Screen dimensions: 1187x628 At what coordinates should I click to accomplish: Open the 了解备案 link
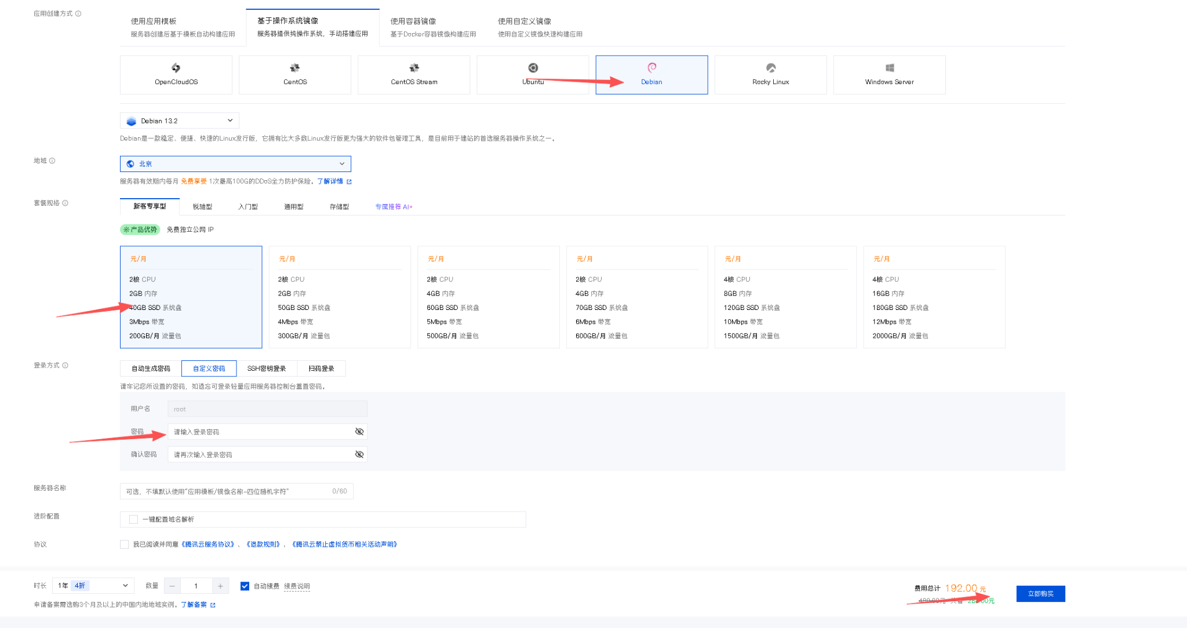[x=194, y=605]
